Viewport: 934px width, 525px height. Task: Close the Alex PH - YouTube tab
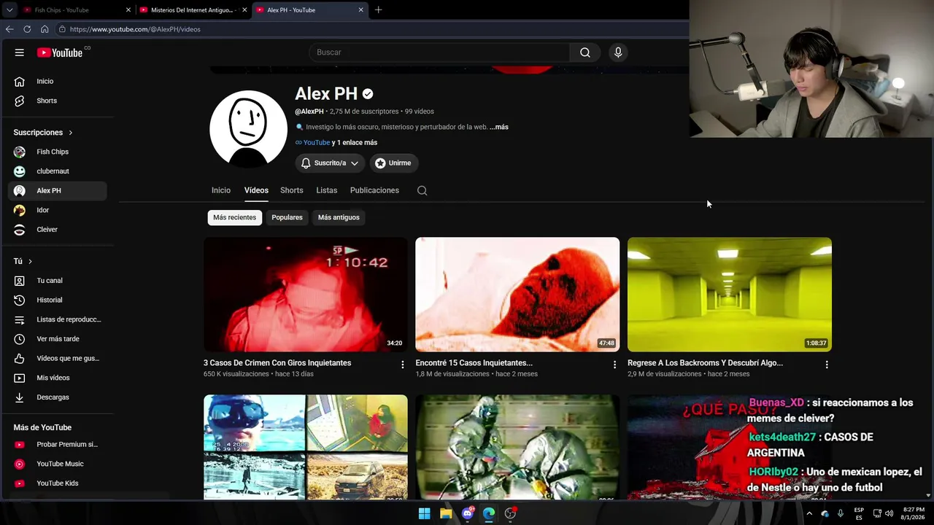tap(360, 10)
